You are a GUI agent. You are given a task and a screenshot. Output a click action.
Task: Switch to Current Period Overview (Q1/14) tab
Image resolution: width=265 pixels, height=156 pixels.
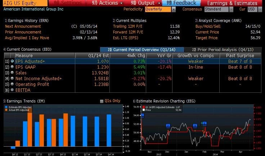pos(142,50)
